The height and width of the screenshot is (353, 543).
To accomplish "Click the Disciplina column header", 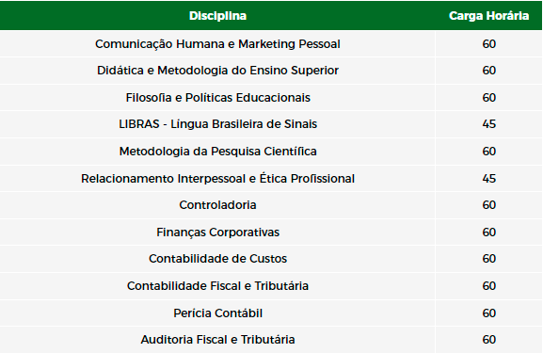I will point(217,16).
